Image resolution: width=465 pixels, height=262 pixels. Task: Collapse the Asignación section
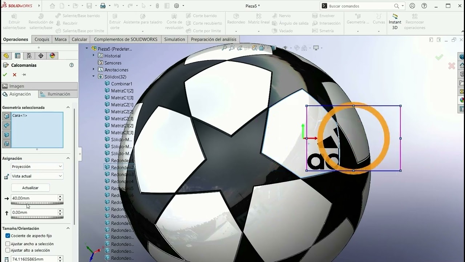click(68, 158)
